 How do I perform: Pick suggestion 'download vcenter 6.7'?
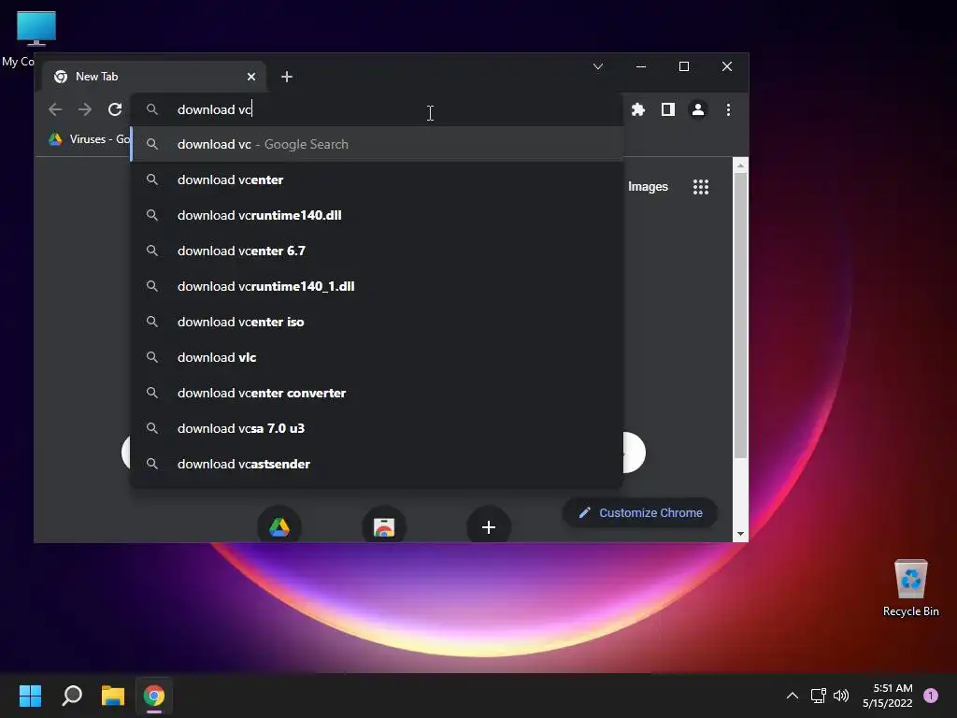(378, 251)
